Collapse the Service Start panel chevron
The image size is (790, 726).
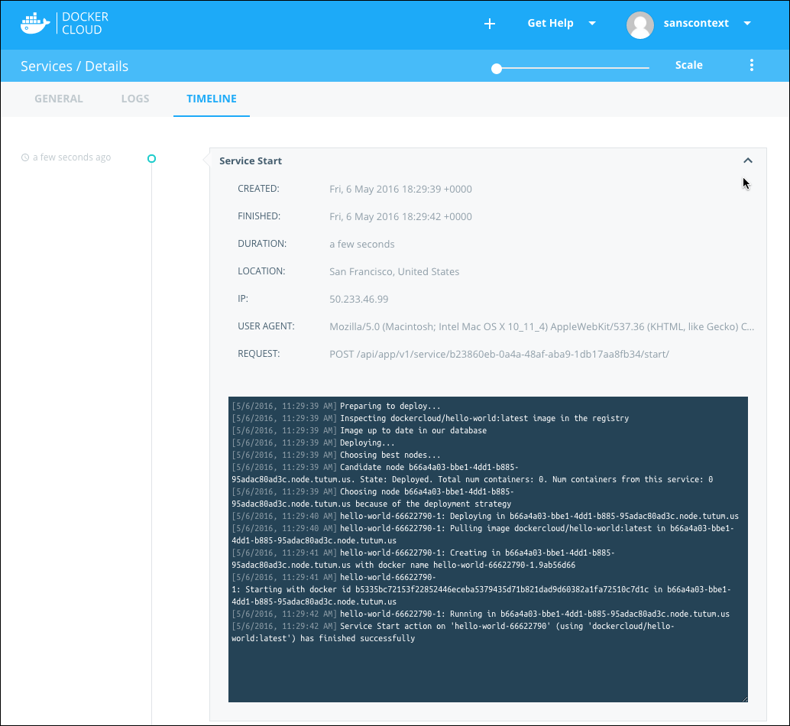pyautogui.click(x=748, y=160)
